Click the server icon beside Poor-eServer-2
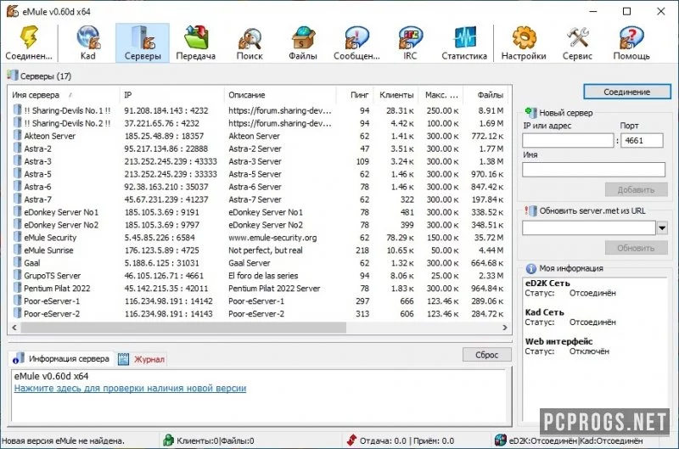This screenshot has height=449, width=679. click(x=17, y=313)
